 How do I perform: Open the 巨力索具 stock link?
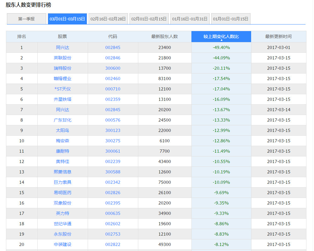click(63, 182)
